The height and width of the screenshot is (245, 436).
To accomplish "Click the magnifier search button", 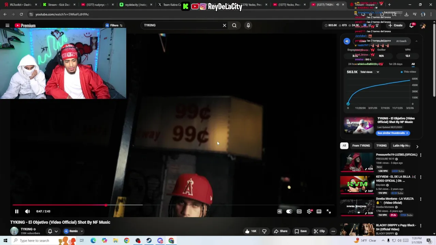I will coord(234,25).
